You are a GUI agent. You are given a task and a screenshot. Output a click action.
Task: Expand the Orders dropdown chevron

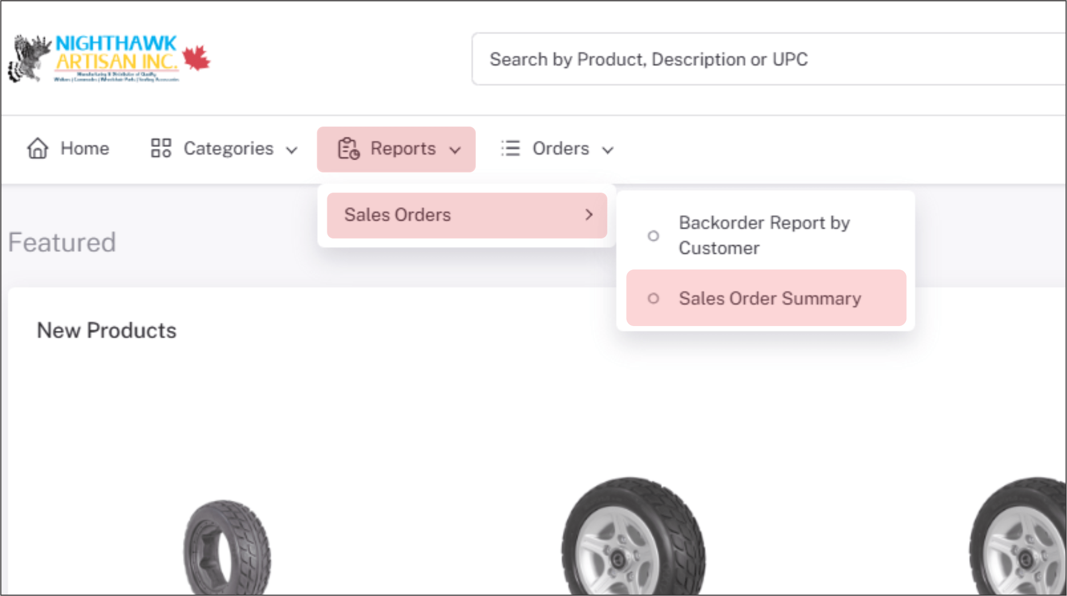tap(608, 150)
